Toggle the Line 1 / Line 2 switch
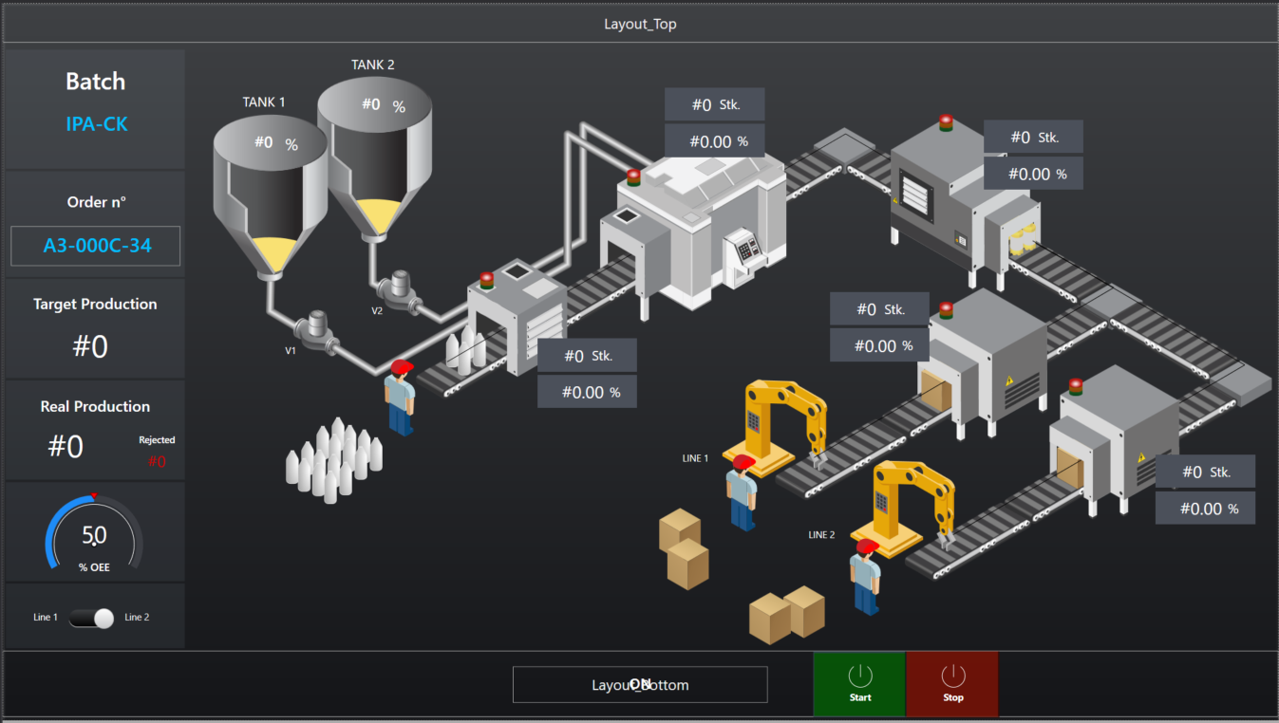This screenshot has height=723, width=1279. [92, 618]
